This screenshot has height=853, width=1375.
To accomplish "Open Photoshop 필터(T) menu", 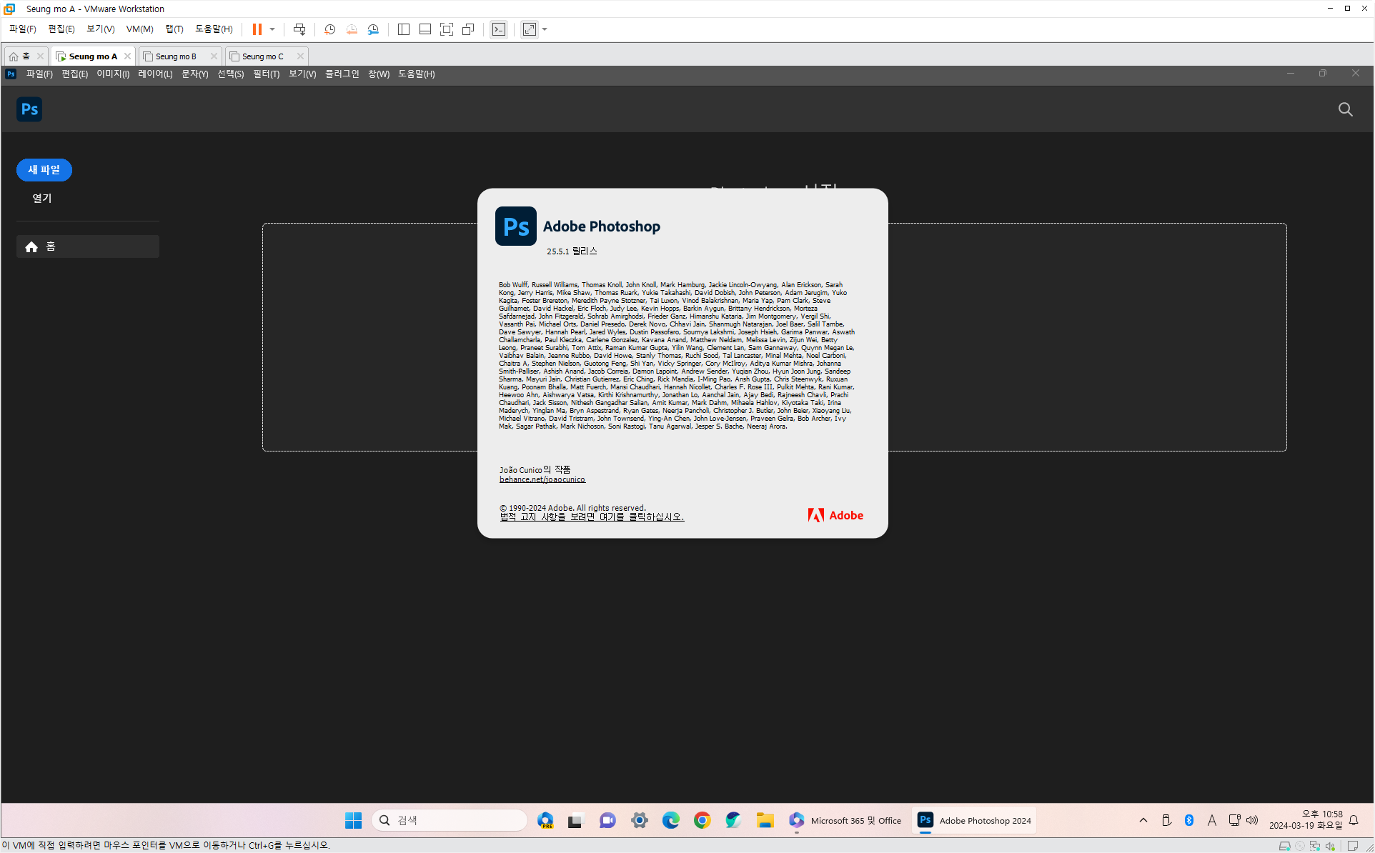I will click(x=266, y=74).
